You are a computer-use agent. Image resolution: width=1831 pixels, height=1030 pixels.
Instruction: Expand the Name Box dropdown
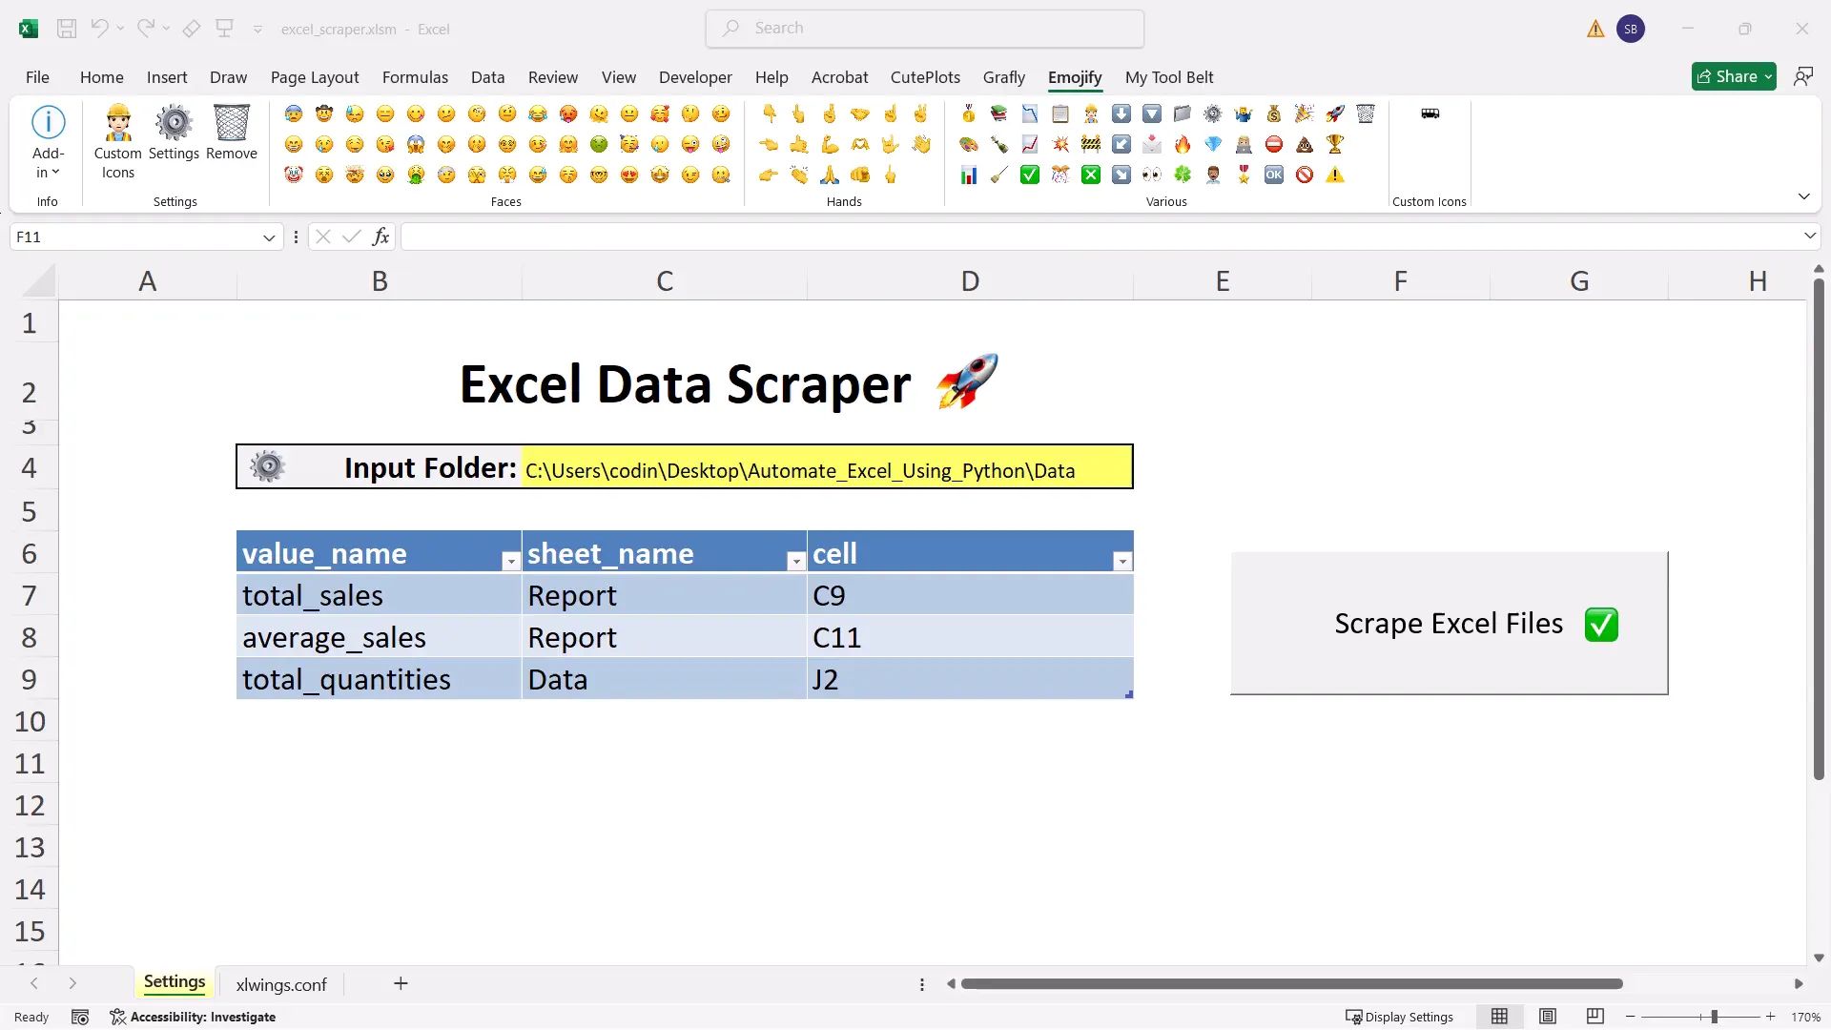[x=268, y=237]
